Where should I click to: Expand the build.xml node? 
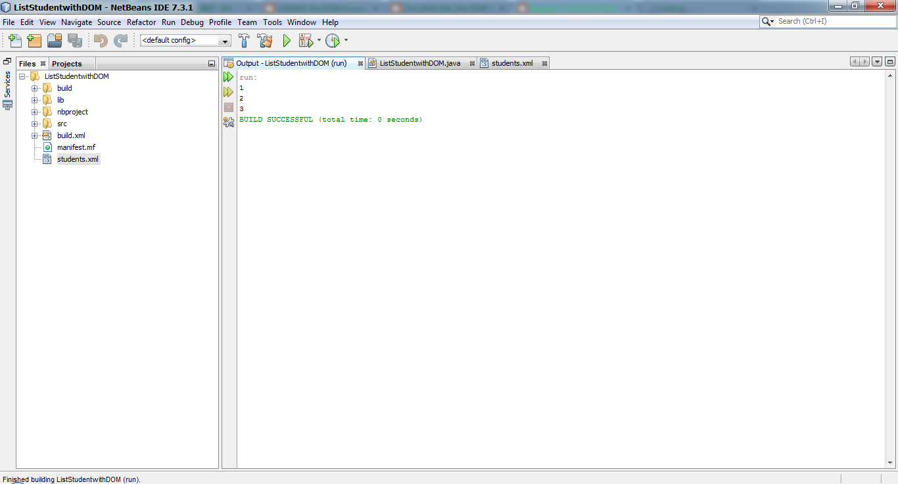[x=35, y=135]
